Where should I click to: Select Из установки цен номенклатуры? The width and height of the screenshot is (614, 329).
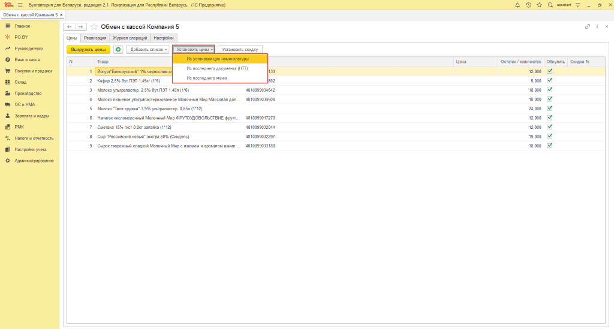tap(219, 59)
